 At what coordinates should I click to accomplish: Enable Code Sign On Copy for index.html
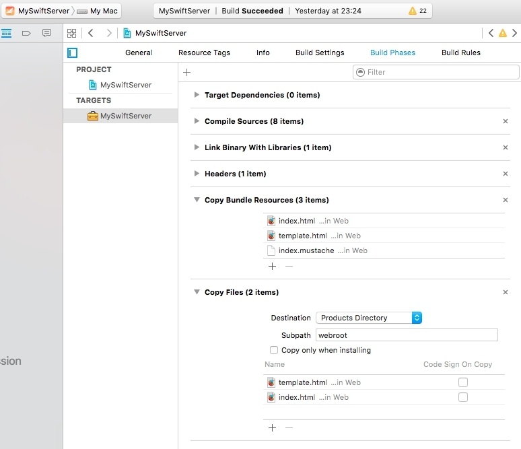(x=463, y=397)
